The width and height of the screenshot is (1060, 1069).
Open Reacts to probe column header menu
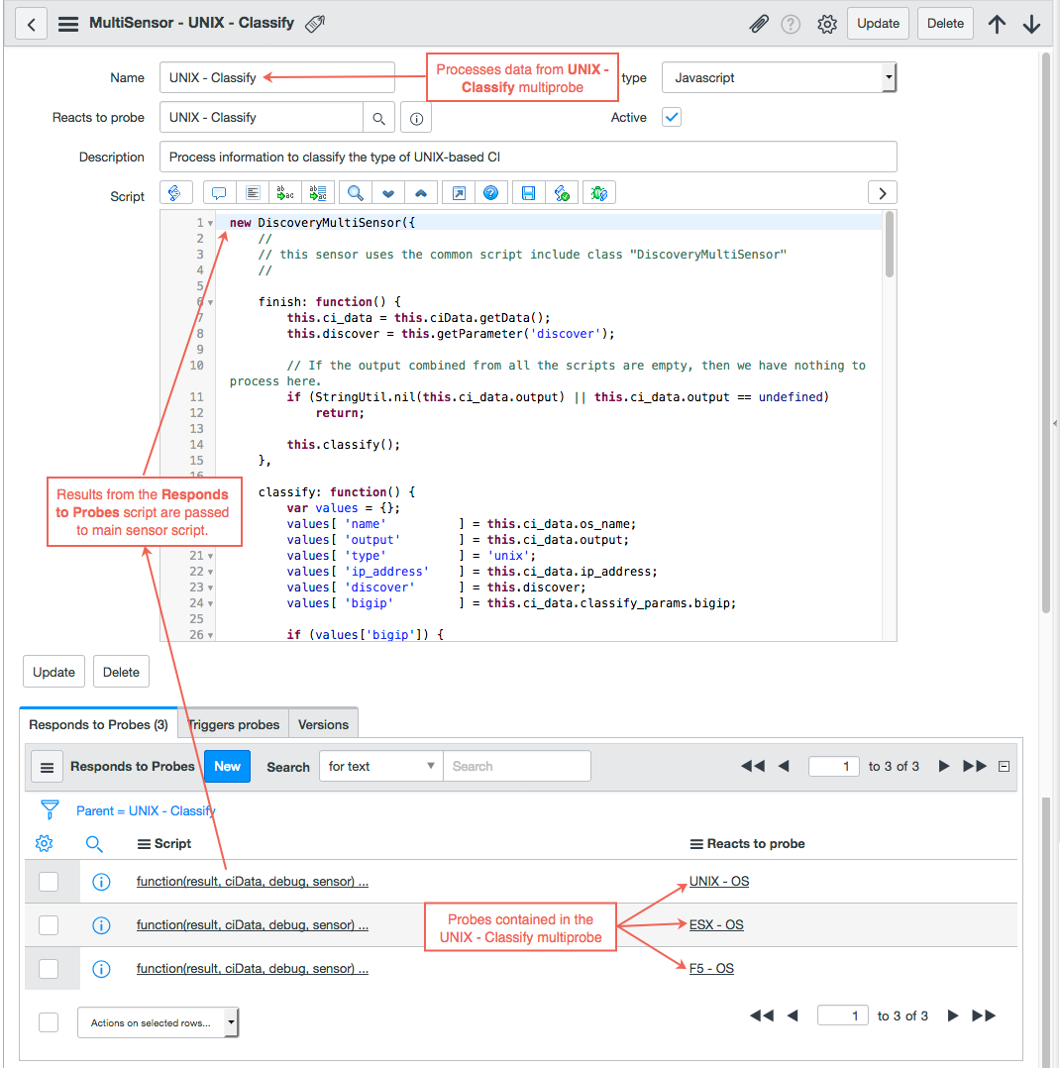point(696,844)
